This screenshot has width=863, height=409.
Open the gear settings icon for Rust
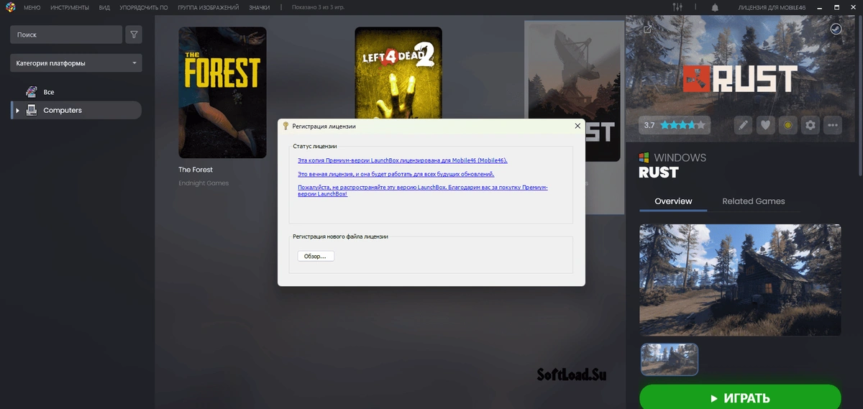[x=811, y=125]
